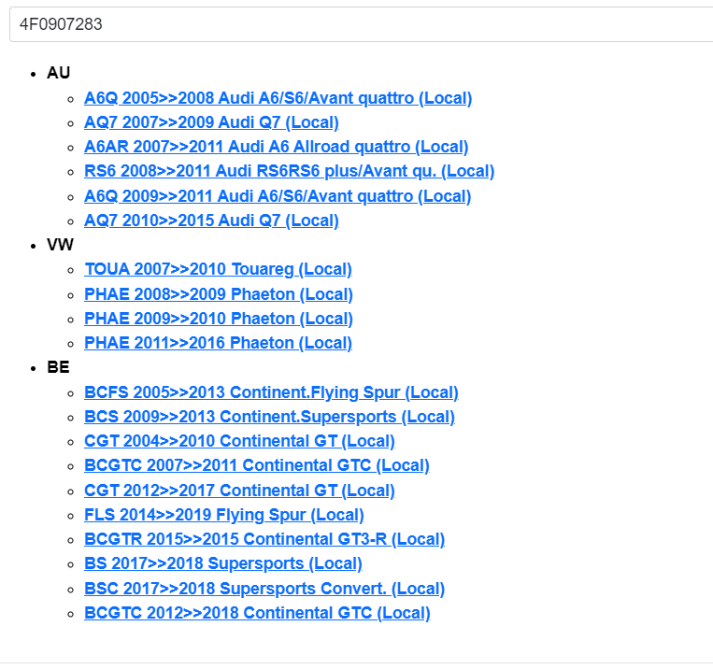Image resolution: width=713 pixels, height=669 pixels.
Task: Open the PHAE 2011>>2016 Phaeton link
Action: click(218, 343)
